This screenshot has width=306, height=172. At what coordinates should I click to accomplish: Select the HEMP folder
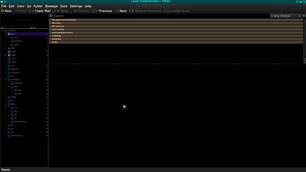19,94
